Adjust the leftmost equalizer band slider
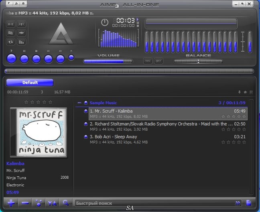 147,42
